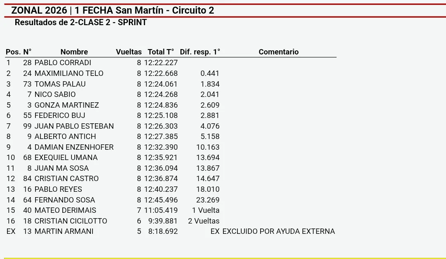Select CRISTIAN CICILOTTO's time 9:39.881
Viewport: 446px width, 259px height.
pyautogui.click(x=163, y=221)
